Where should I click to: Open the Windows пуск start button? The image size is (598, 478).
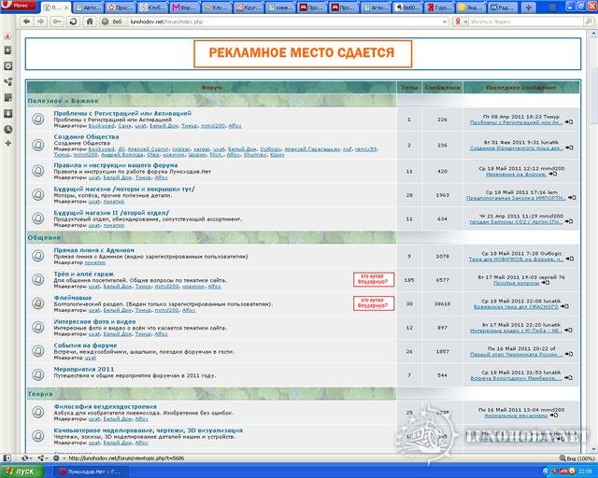(21, 471)
